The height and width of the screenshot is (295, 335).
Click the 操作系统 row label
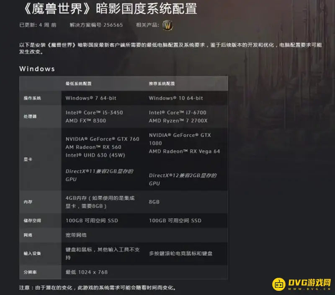click(x=32, y=98)
